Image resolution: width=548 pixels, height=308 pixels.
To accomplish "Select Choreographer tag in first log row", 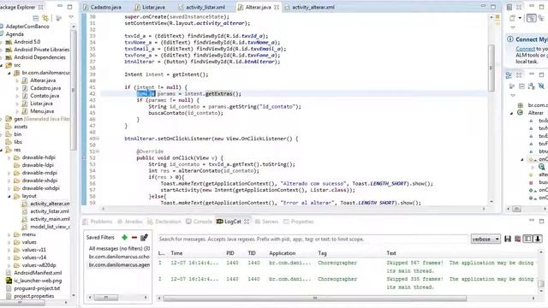I will (x=337, y=263).
